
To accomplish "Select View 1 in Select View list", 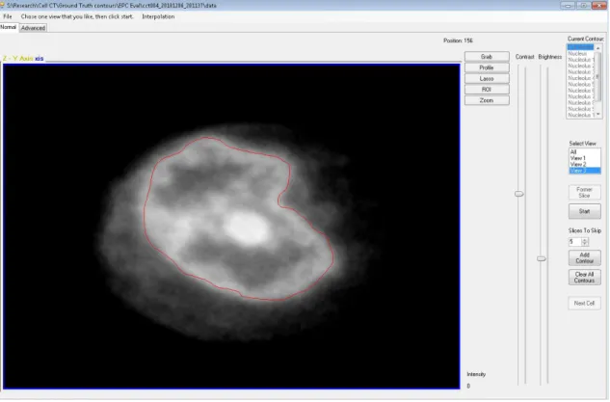I will click(584, 158).
